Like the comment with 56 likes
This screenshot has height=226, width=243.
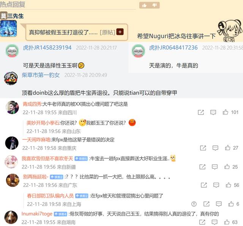point(228,185)
